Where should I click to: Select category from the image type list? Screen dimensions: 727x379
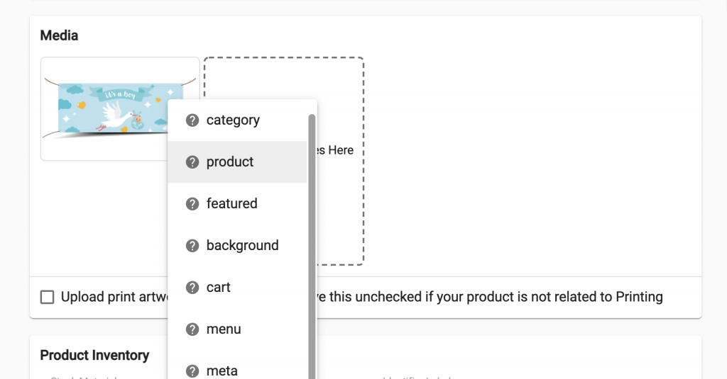point(237,120)
